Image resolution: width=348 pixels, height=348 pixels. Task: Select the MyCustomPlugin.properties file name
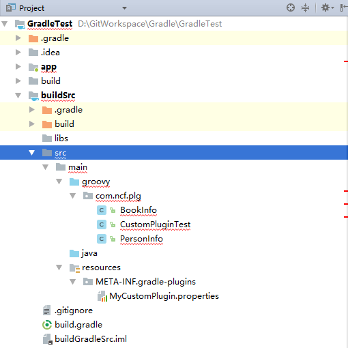(164, 296)
